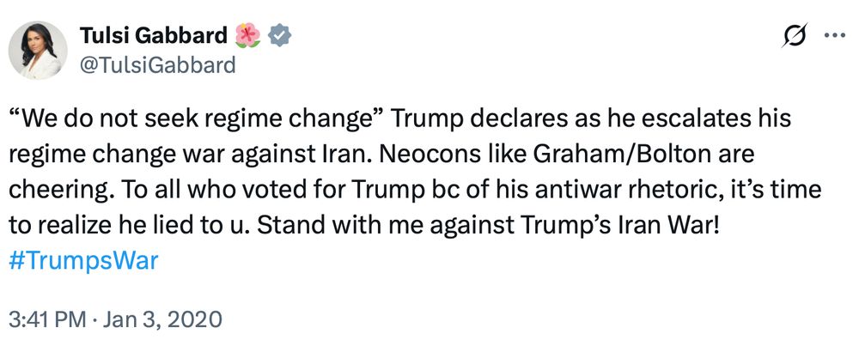Click the blue verified checkmark badge

(x=280, y=36)
